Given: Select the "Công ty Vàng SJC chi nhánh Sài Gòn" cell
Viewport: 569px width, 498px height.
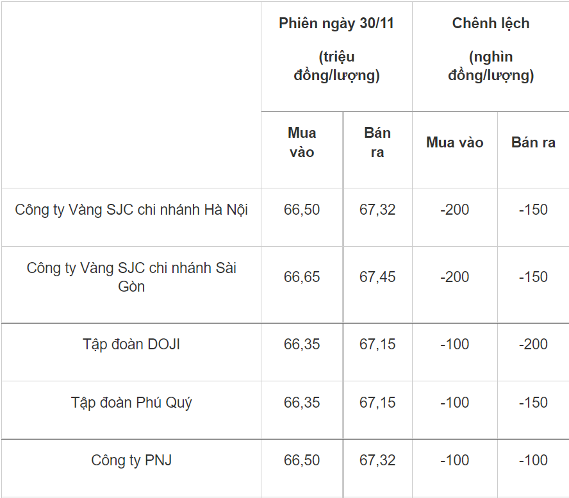Looking at the screenshot, I should (x=131, y=277).
